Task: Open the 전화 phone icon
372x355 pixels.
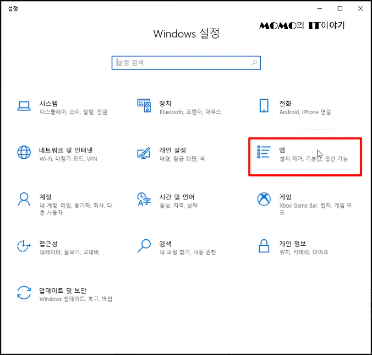Action: 264,105
